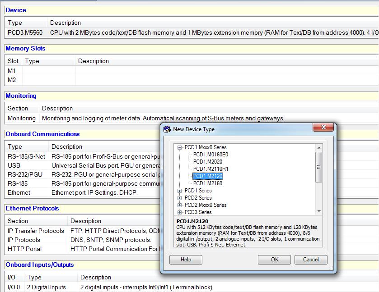Viewport: 379px width, 292px height.
Task: Select the RS-485 general-purpose row
Action: click(x=83, y=184)
